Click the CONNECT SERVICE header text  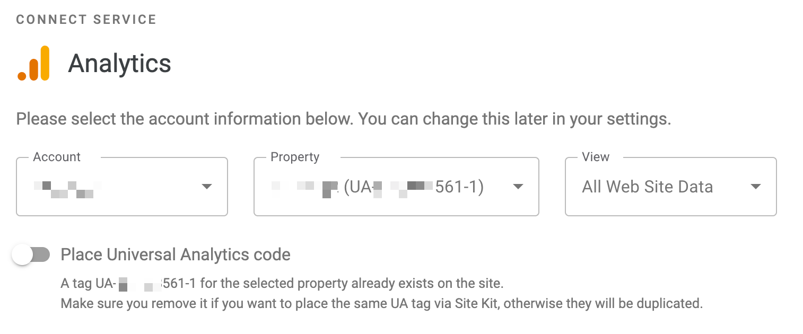(x=86, y=19)
